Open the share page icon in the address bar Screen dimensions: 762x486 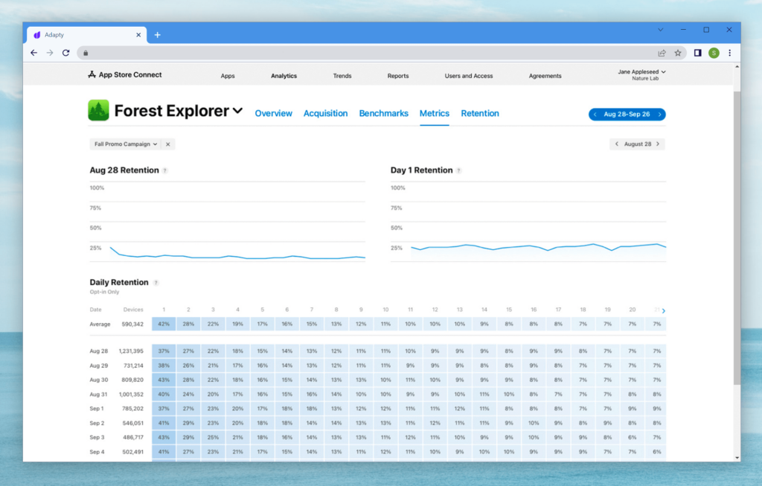click(x=662, y=53)
